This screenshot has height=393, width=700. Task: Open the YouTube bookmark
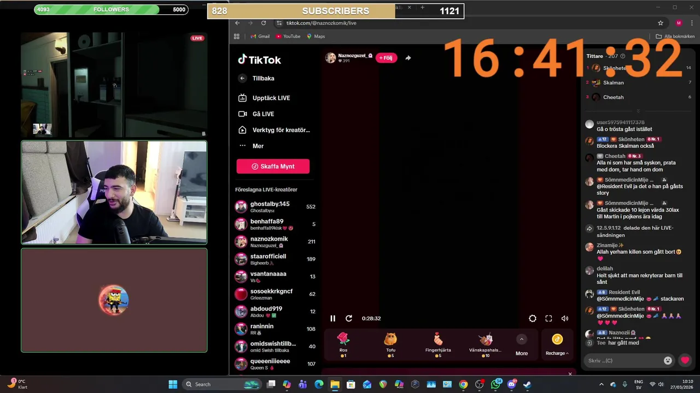click(288, 37)
